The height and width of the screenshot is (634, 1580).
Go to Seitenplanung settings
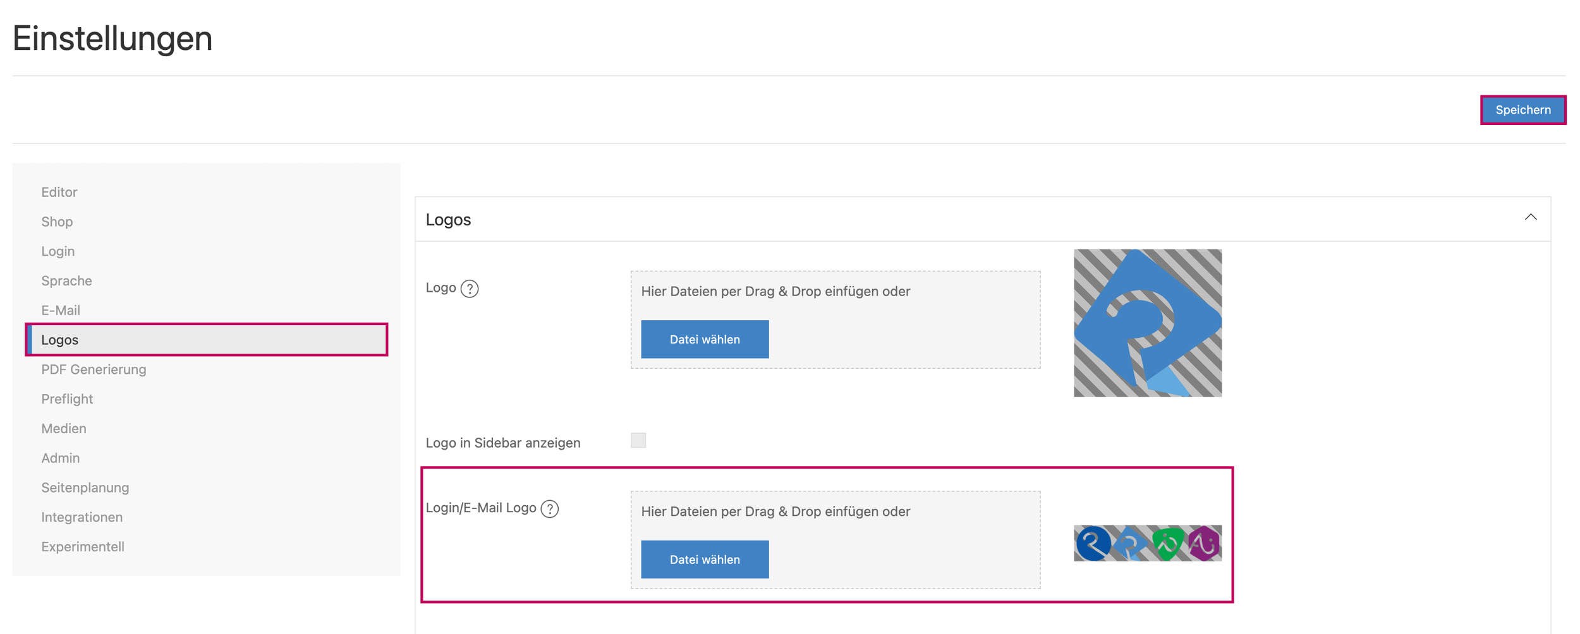tap(85, 487)
